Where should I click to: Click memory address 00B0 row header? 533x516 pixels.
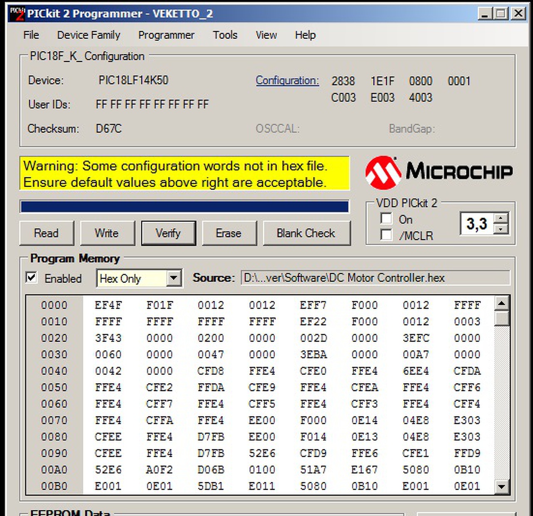coord(54,486)
